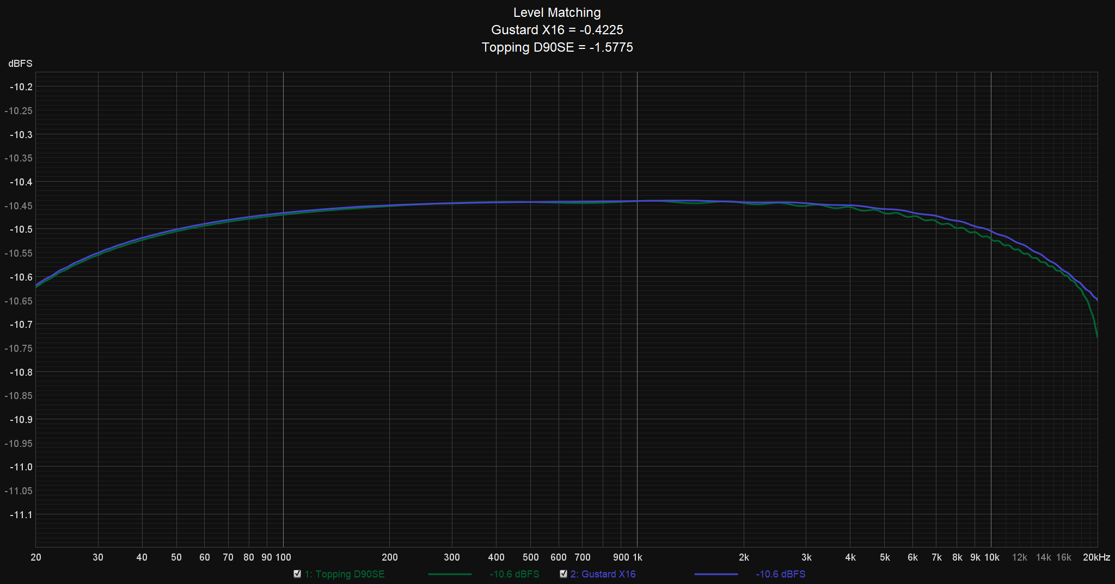Select the '1: Topping D90SE' legend label
Viewport: 1115px width, 584px height.
click(x=345, y=574)
